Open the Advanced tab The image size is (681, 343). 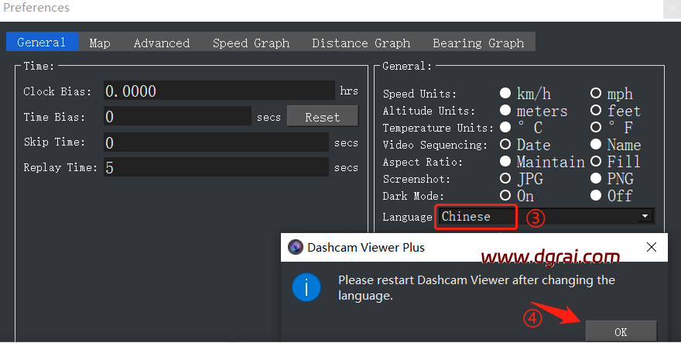[161, 43]
